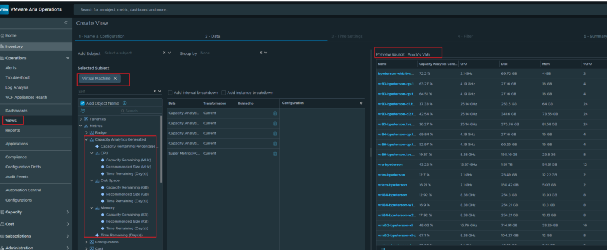Screen dimensions: 607x250
Task: Open Log Analysis in the sidebar
Action: point(17,87)
